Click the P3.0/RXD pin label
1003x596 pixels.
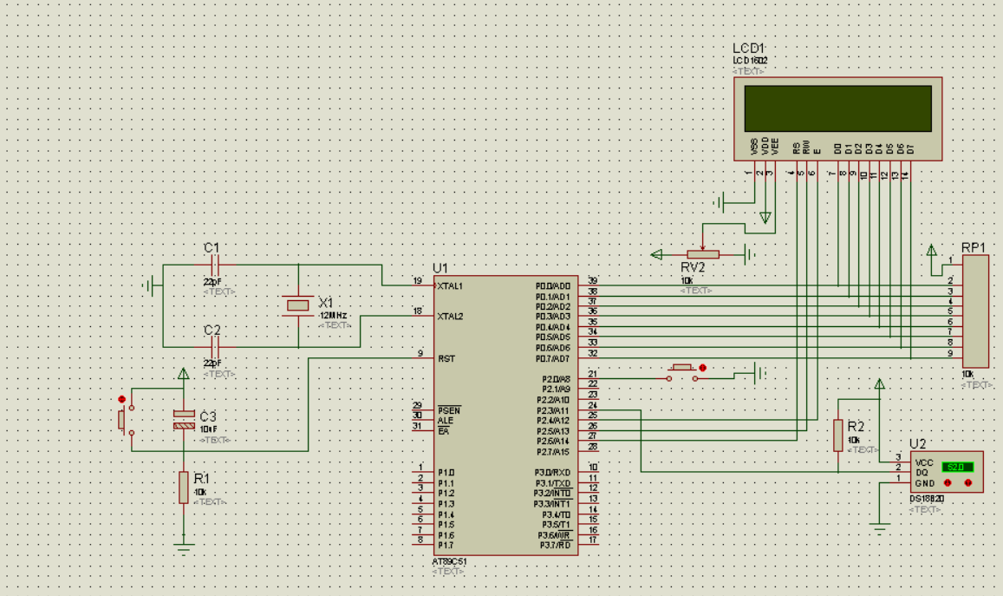552,473
